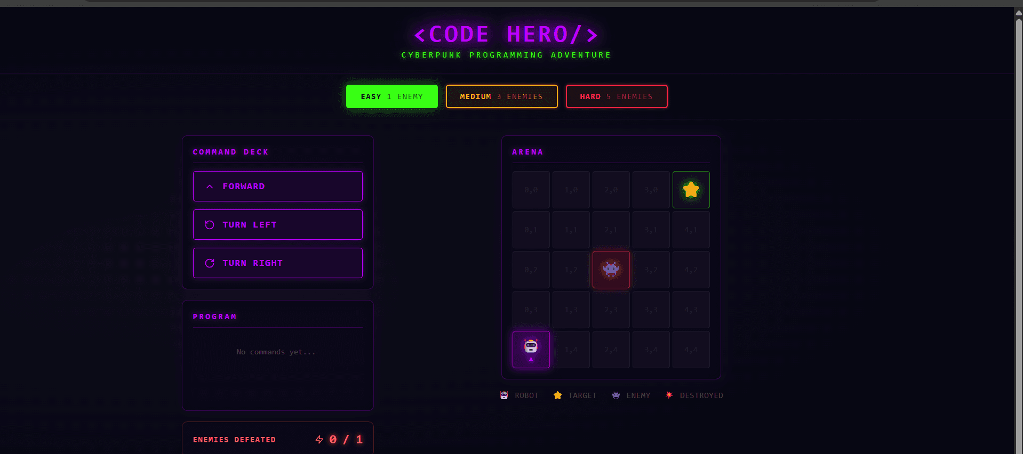Add a TURN LEFT command
The image size is (1023, 454).
click(278, 225)
